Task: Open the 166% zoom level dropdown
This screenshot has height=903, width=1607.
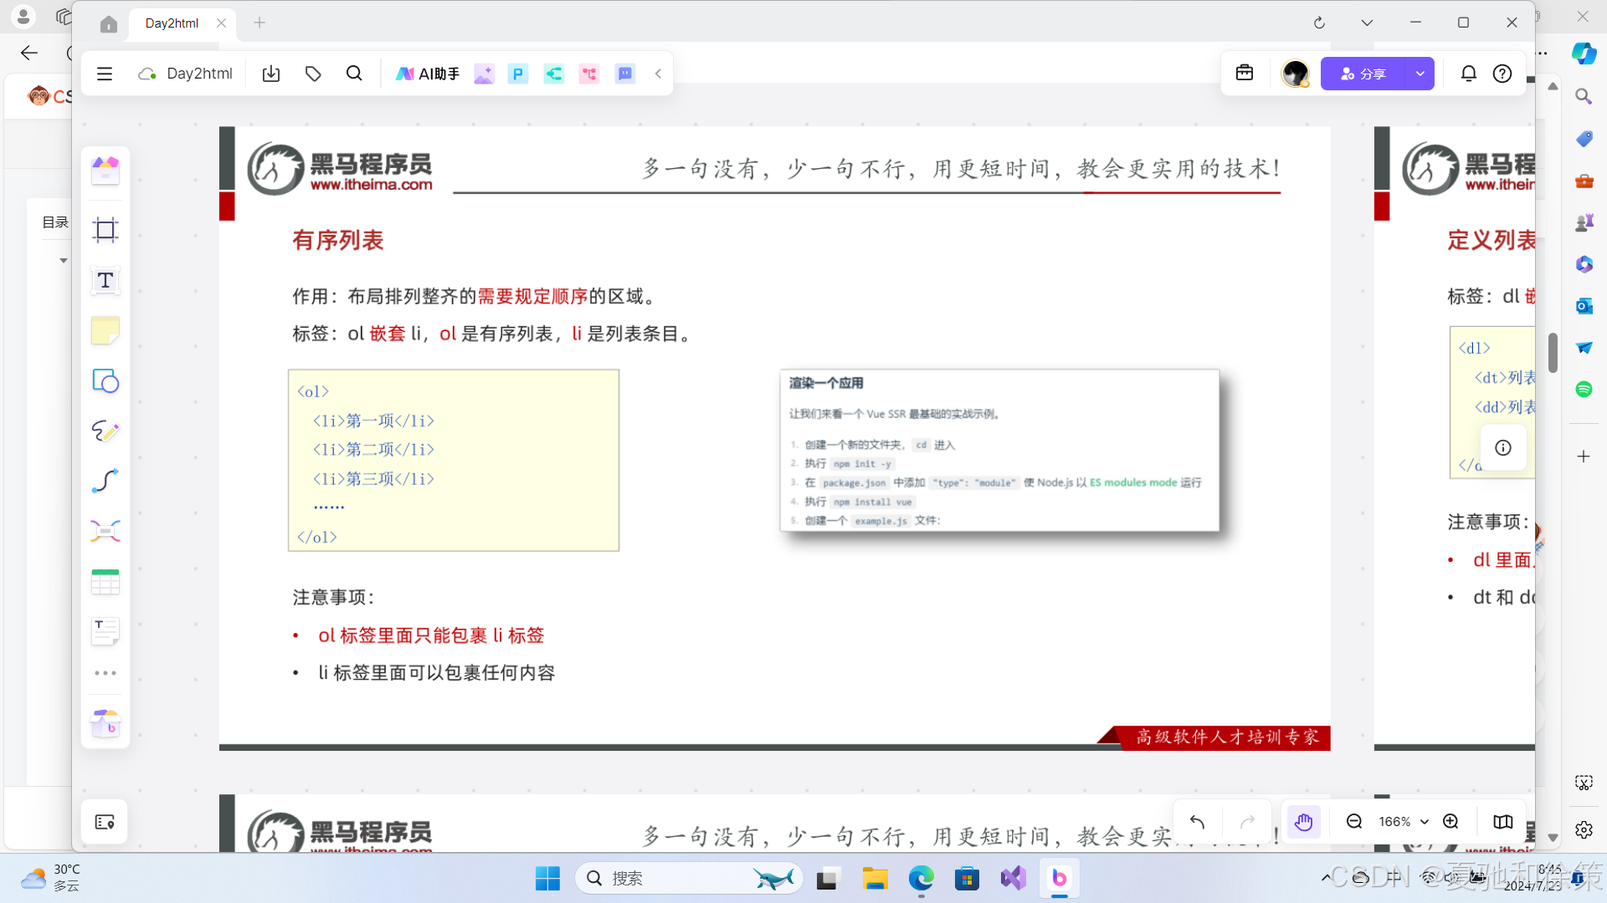Action: 1401,821
